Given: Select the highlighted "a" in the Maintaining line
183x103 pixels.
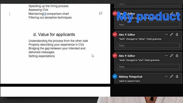Looking at the screenshot, I should [x=45, y=14].
